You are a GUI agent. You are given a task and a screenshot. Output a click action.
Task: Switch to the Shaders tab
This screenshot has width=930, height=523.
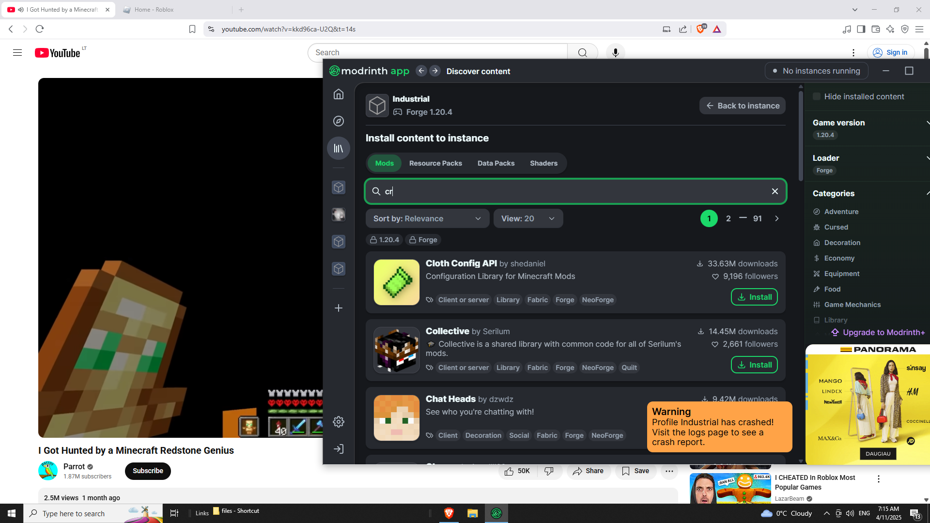click(x=543, y=163)
